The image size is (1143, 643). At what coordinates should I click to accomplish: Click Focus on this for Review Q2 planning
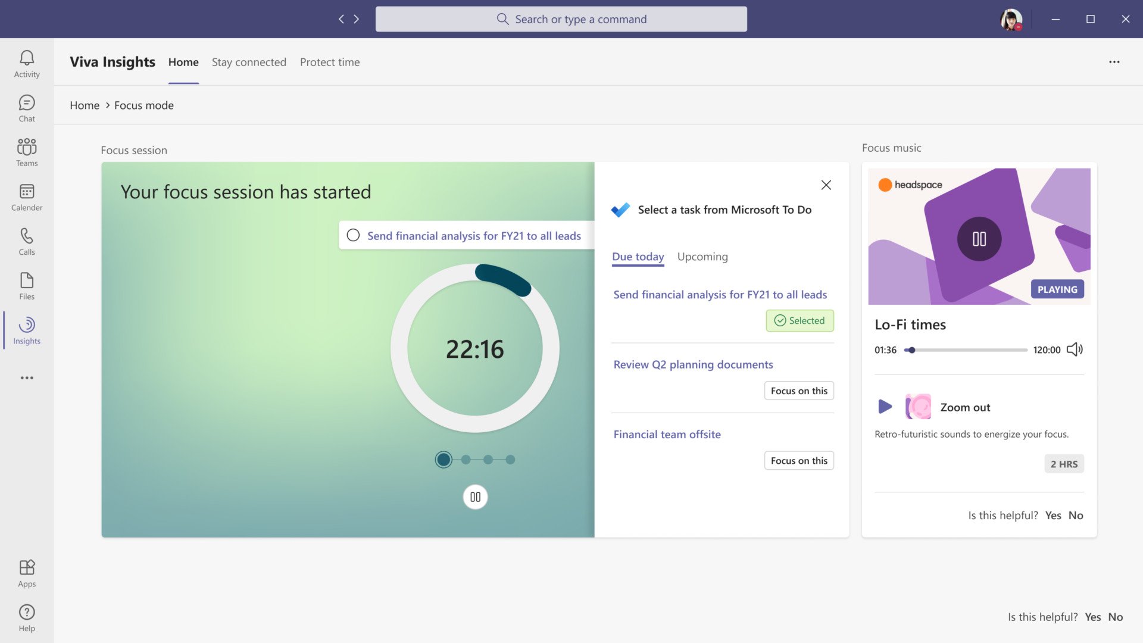point(798,390)
